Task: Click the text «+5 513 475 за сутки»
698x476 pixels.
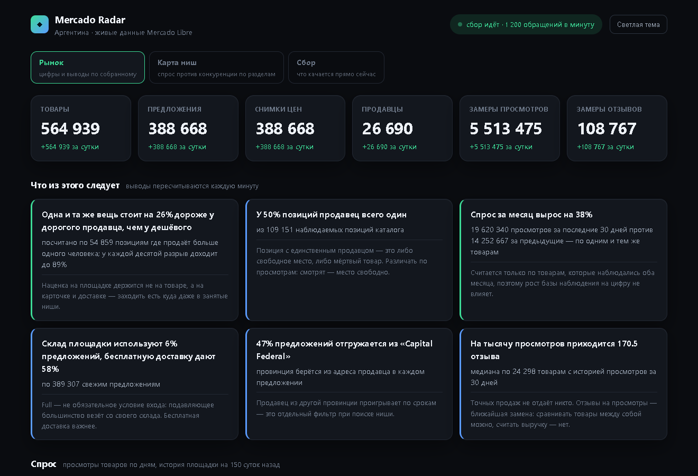Action: pos(501,147)
